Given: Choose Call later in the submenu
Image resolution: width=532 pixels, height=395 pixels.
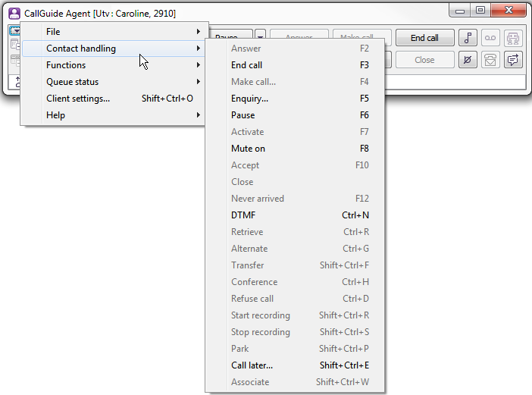Looking at the screenshot, I should pyautogui.click(x=252, y=365).
